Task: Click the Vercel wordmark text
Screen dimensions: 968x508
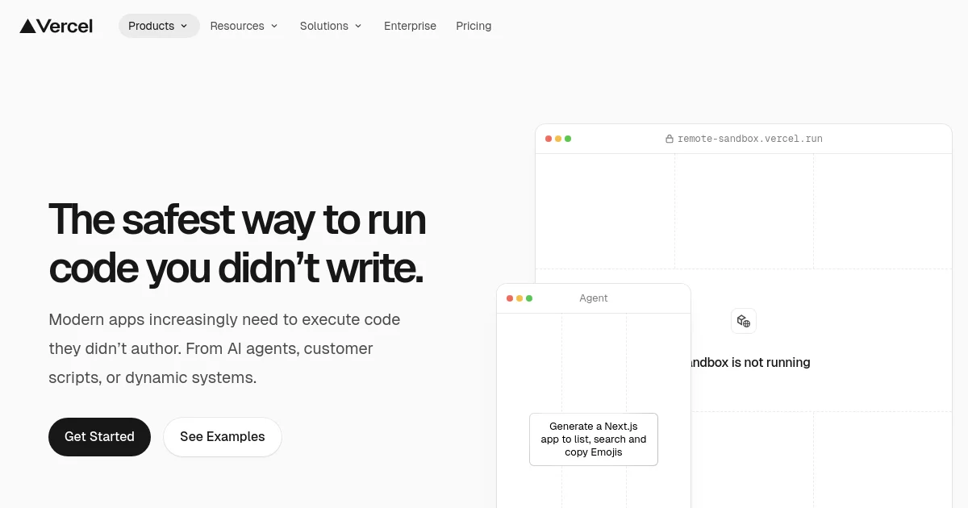Action: 65,26
